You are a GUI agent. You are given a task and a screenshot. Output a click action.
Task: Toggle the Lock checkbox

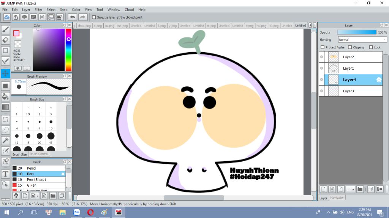tap(371, 47)
